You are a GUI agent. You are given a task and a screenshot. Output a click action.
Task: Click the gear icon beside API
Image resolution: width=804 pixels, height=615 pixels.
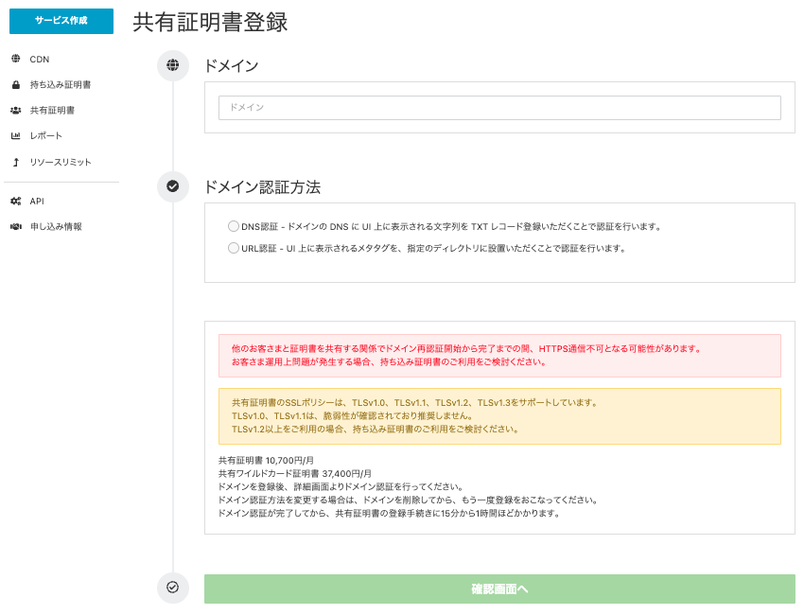[15, 201]
